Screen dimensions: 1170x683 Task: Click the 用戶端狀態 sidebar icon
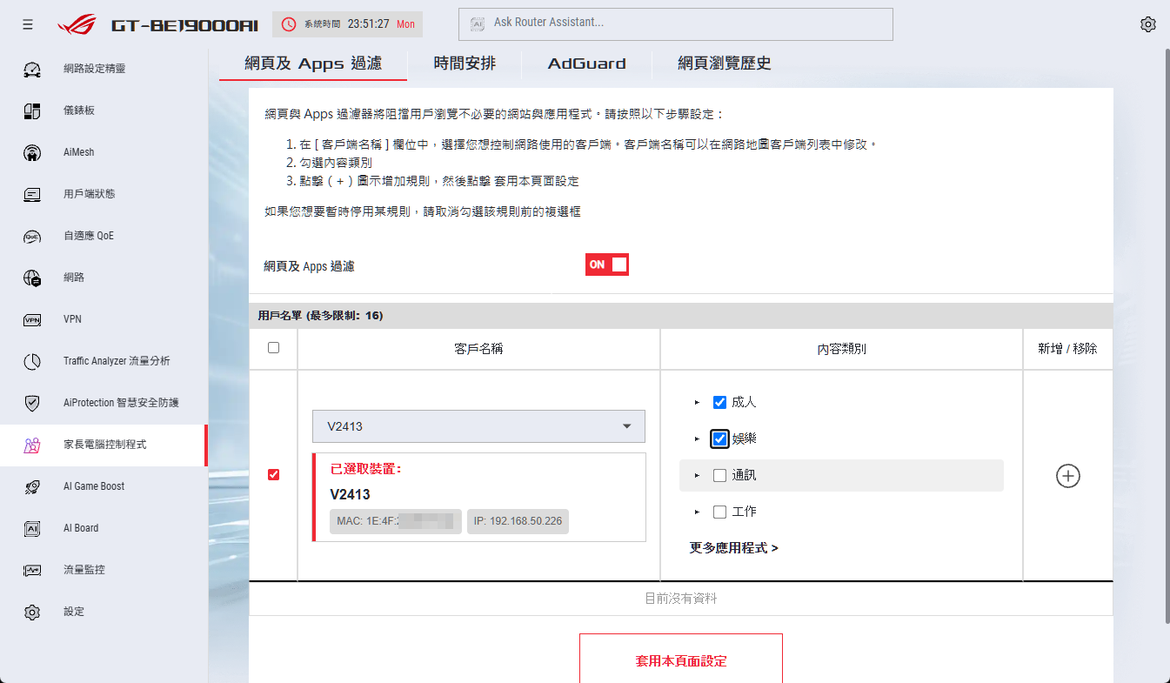[x=32, y=194]
